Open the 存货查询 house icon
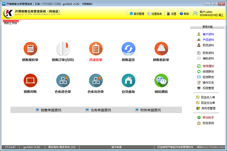227x151 pixels. (x=128, y=81)
